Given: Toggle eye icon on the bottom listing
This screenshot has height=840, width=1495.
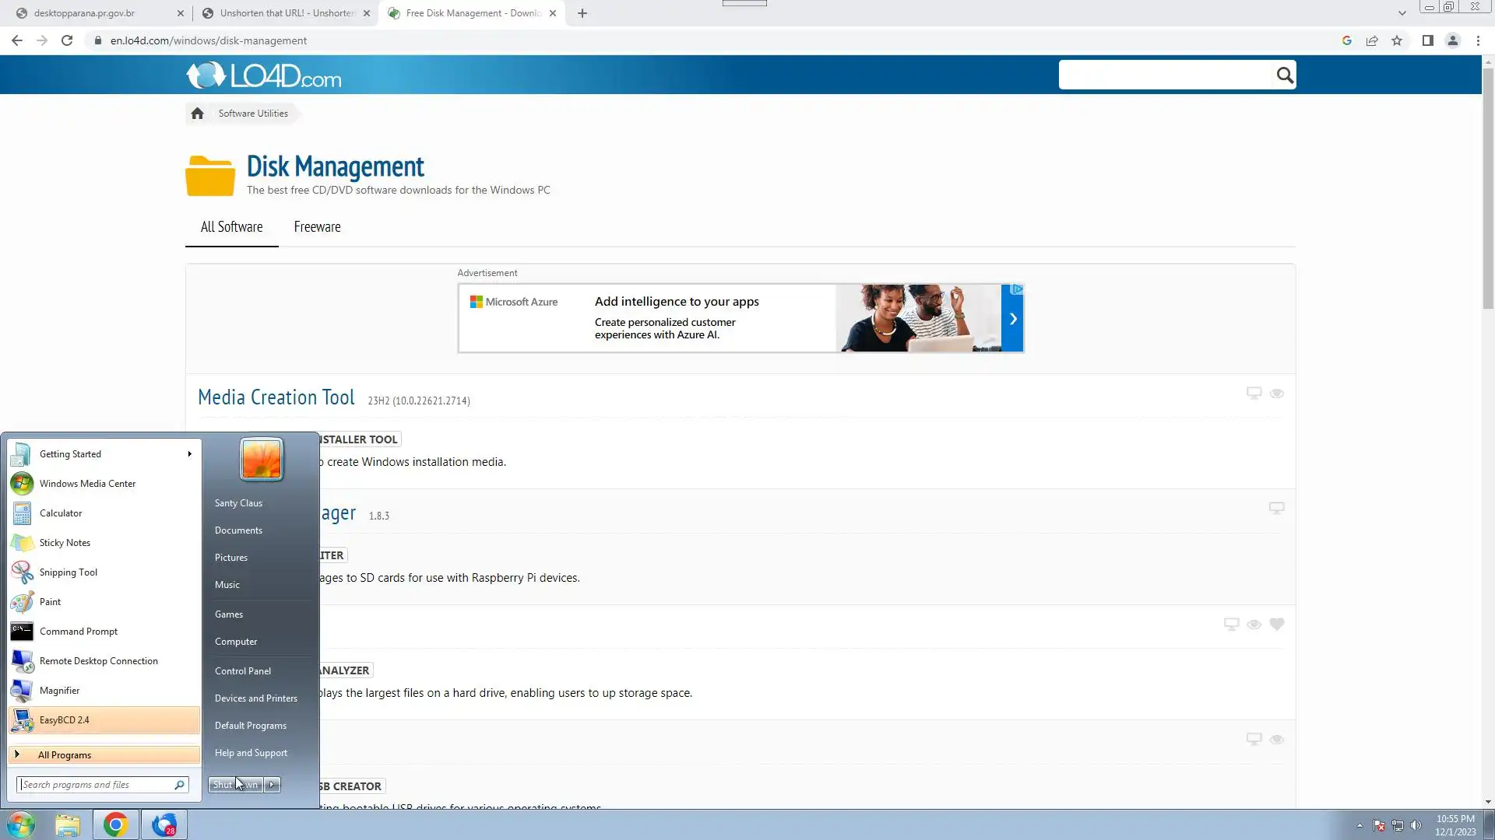Looking at the screenshot, I should click(x=1276, y=740).
